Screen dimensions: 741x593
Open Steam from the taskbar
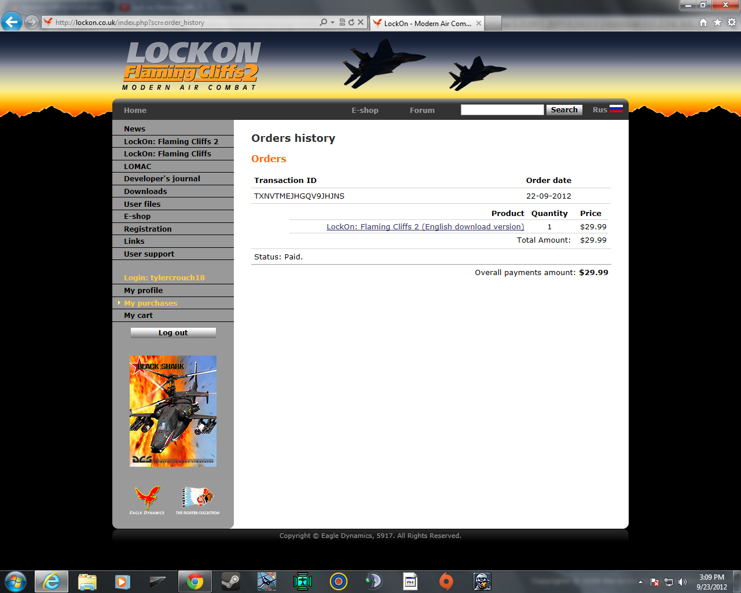[x=231, y=581]
